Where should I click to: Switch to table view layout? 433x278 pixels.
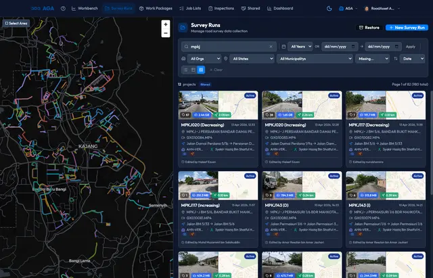coord(193,70)
